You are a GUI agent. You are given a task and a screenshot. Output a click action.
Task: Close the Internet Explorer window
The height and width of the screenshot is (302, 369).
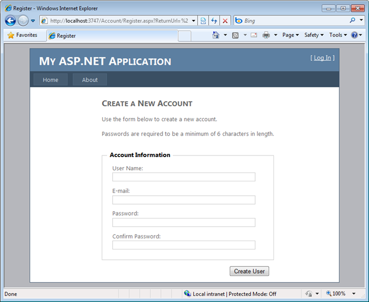click(358, 8)
